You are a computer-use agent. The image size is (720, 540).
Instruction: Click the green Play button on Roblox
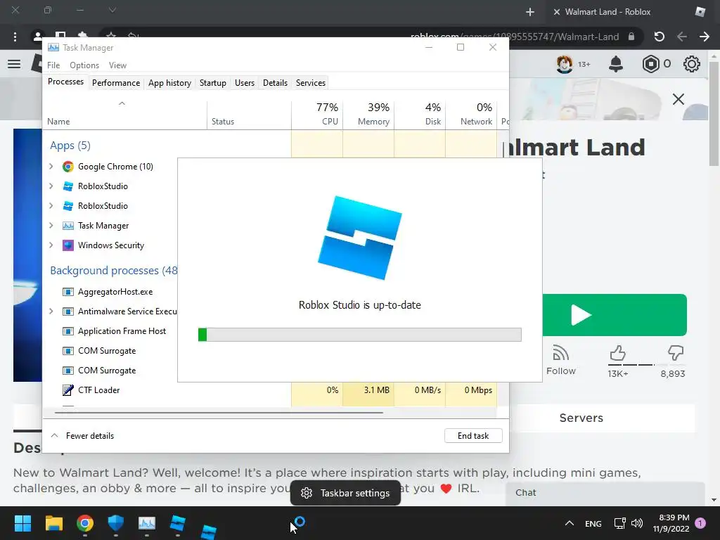pyautogui.click(x=615, y=315)
